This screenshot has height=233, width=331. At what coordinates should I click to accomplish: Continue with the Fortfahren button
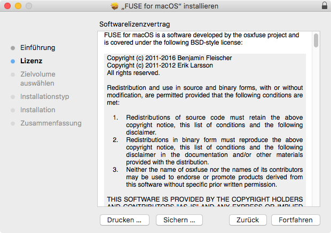295,220
